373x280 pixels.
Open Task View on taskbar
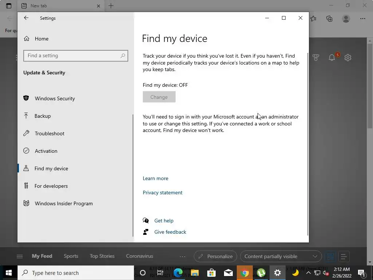point(160,273)
